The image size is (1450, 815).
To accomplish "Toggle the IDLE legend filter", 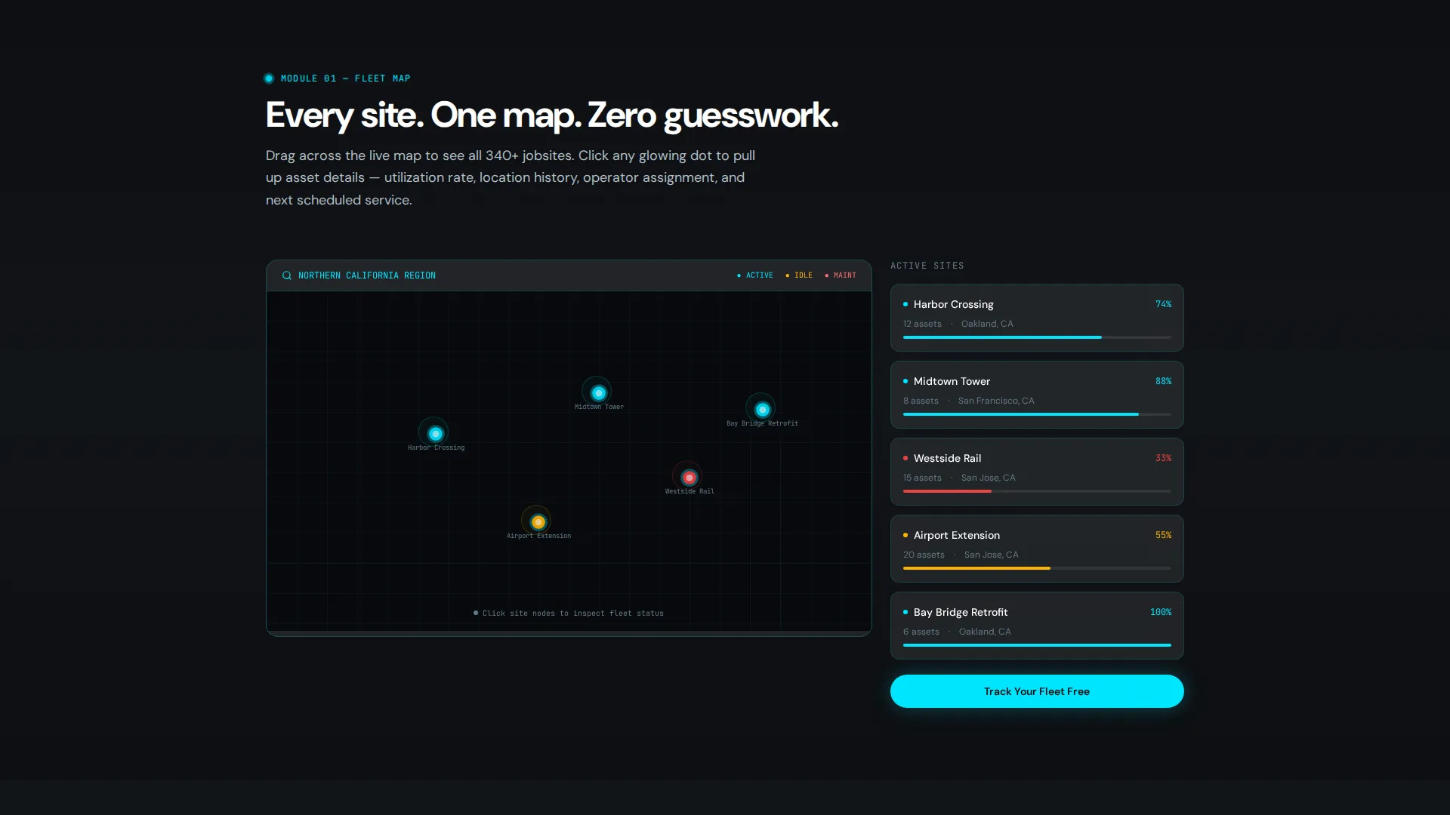I will click(799, 275).
